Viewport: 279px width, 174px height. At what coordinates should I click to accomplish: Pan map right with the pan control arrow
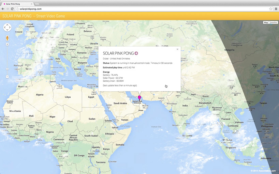pyautogui.click(x=10, y=27)
